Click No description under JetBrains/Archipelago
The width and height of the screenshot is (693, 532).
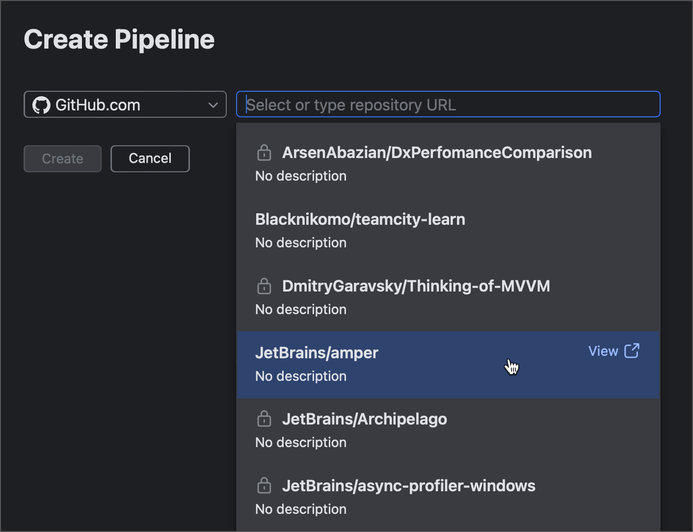301,443
